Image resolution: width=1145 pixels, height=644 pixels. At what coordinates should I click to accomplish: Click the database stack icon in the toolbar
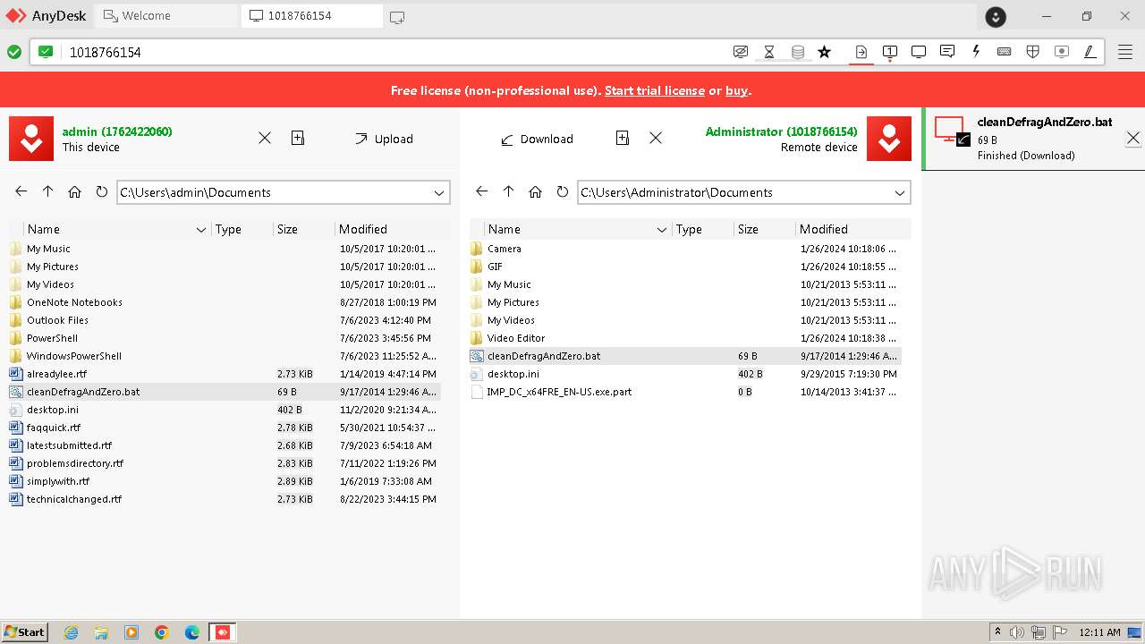tap(798, 52)
